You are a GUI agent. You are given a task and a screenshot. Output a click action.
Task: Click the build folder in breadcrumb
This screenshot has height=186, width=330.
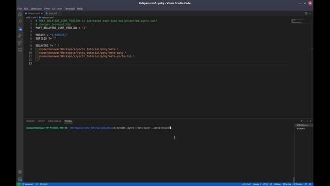(28, 18)
